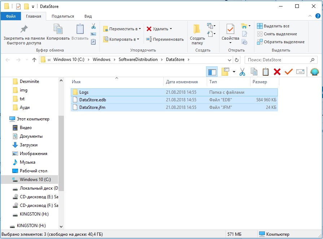Image resolution: width=323 pixels, height=239 pixels.
Task: Click the navigation pane vertical scrollbar thumb
Action: point(61,153)
